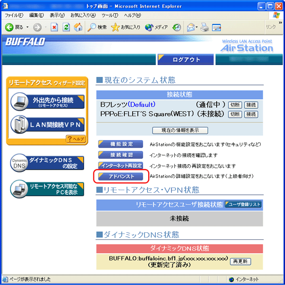Click インターネット再設定 button
Image resolution: width=285 pixels, height=285 pixels.
pos(121,166)
